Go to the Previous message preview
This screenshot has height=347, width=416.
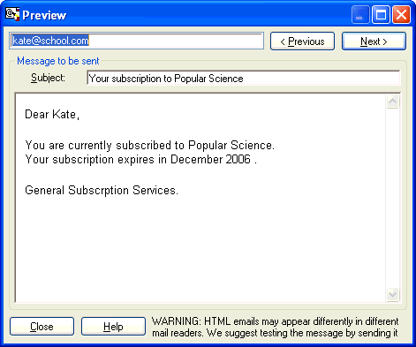pos(302,41)
